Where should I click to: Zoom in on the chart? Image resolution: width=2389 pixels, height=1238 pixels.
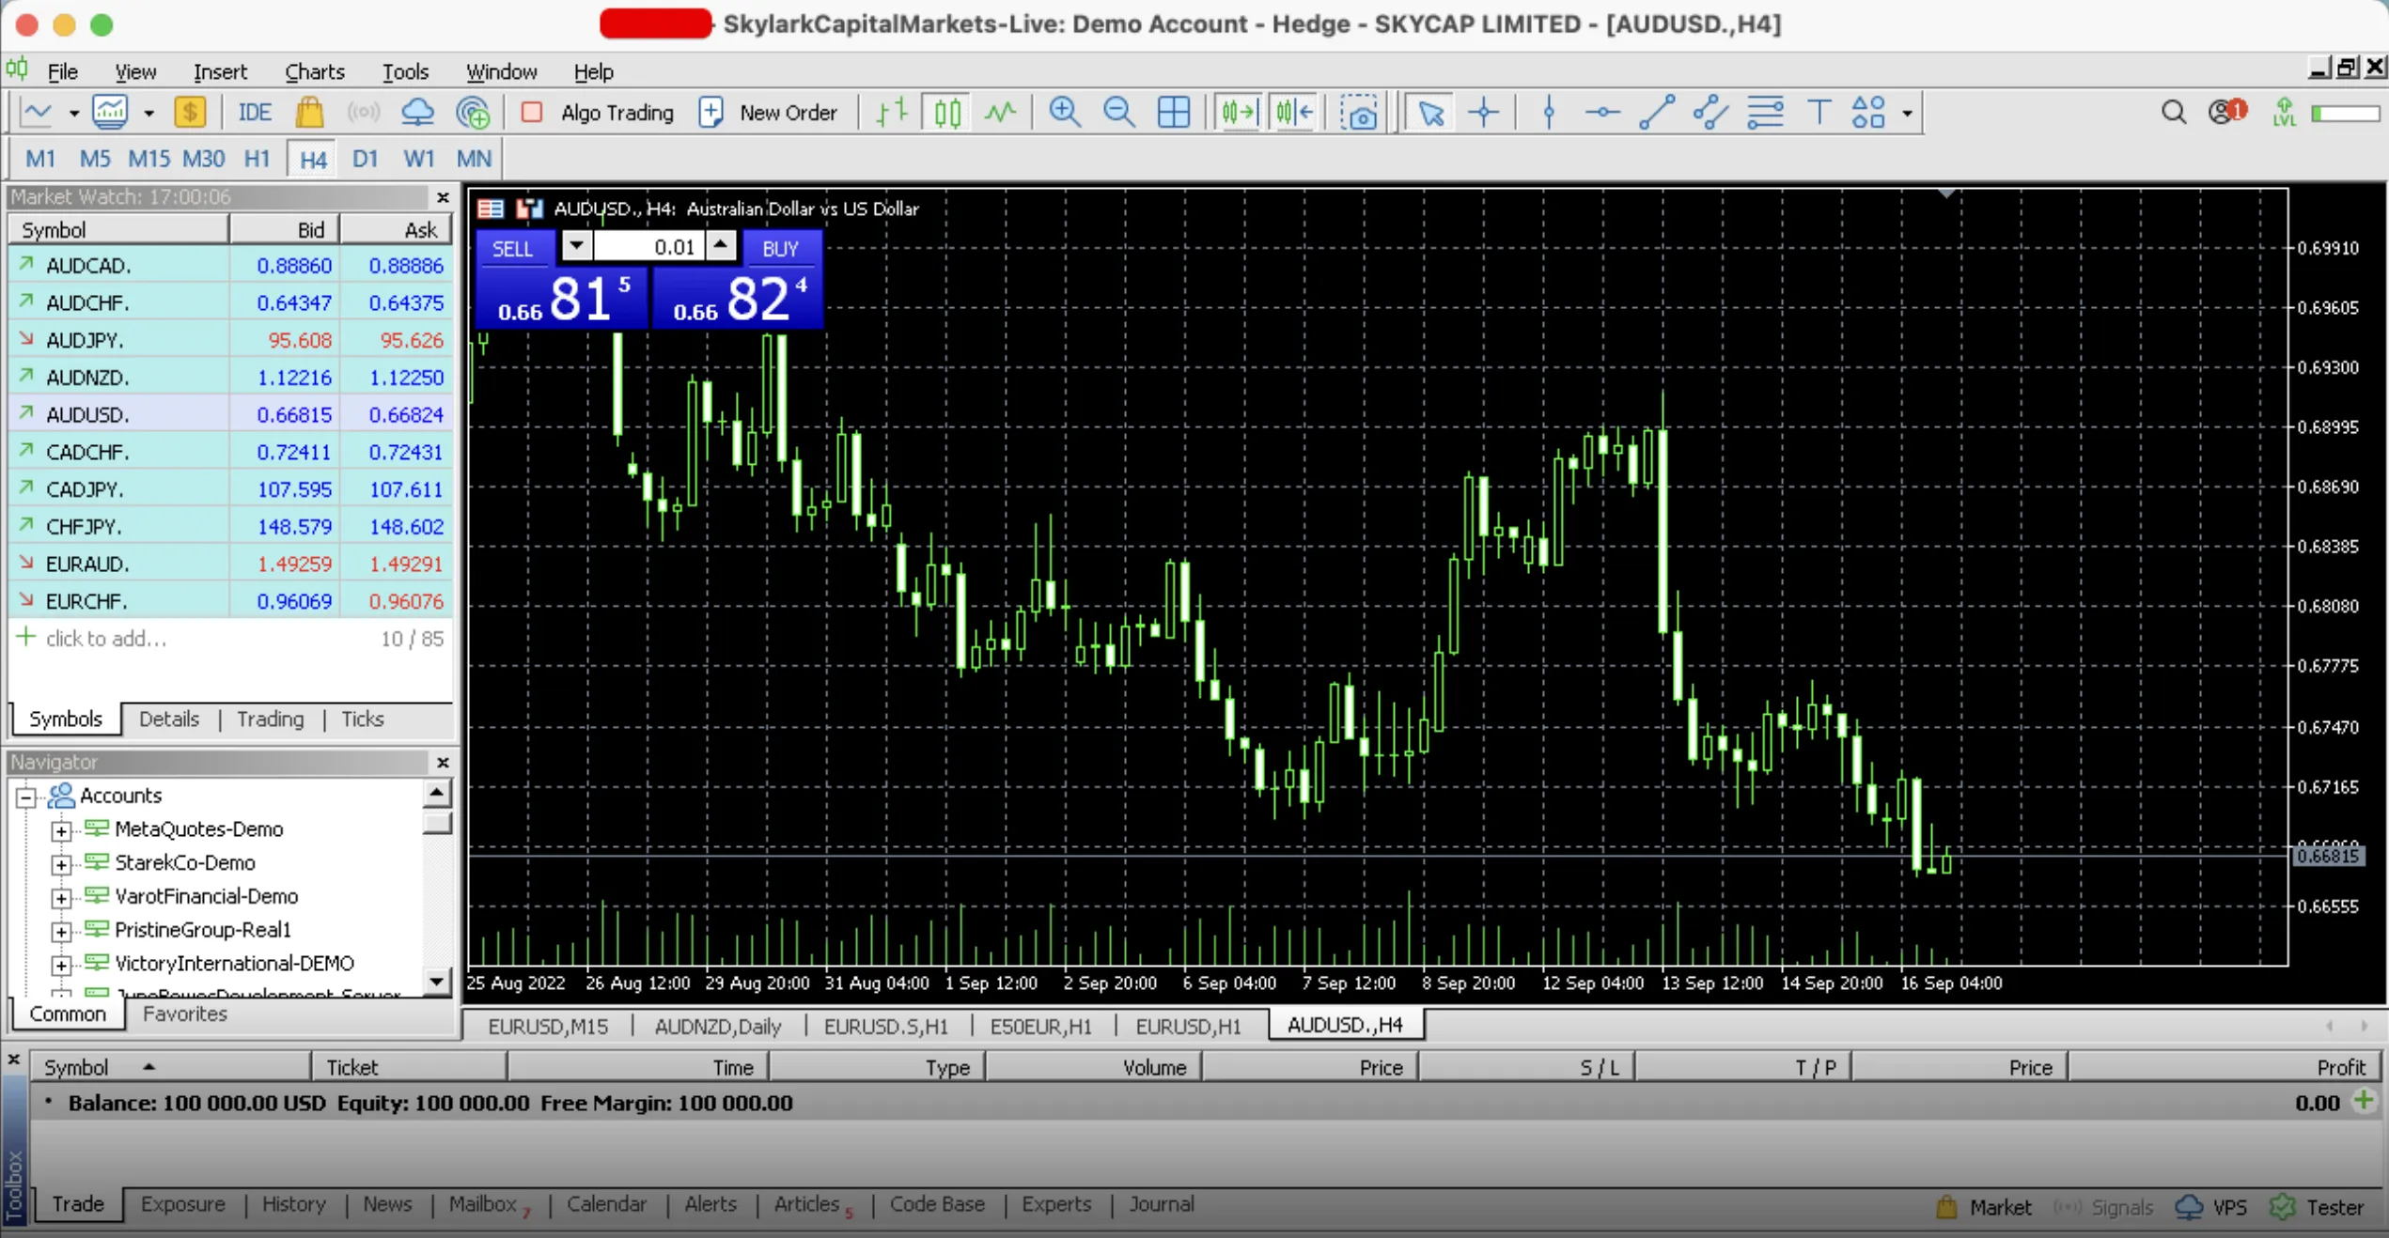[1064, 113]
